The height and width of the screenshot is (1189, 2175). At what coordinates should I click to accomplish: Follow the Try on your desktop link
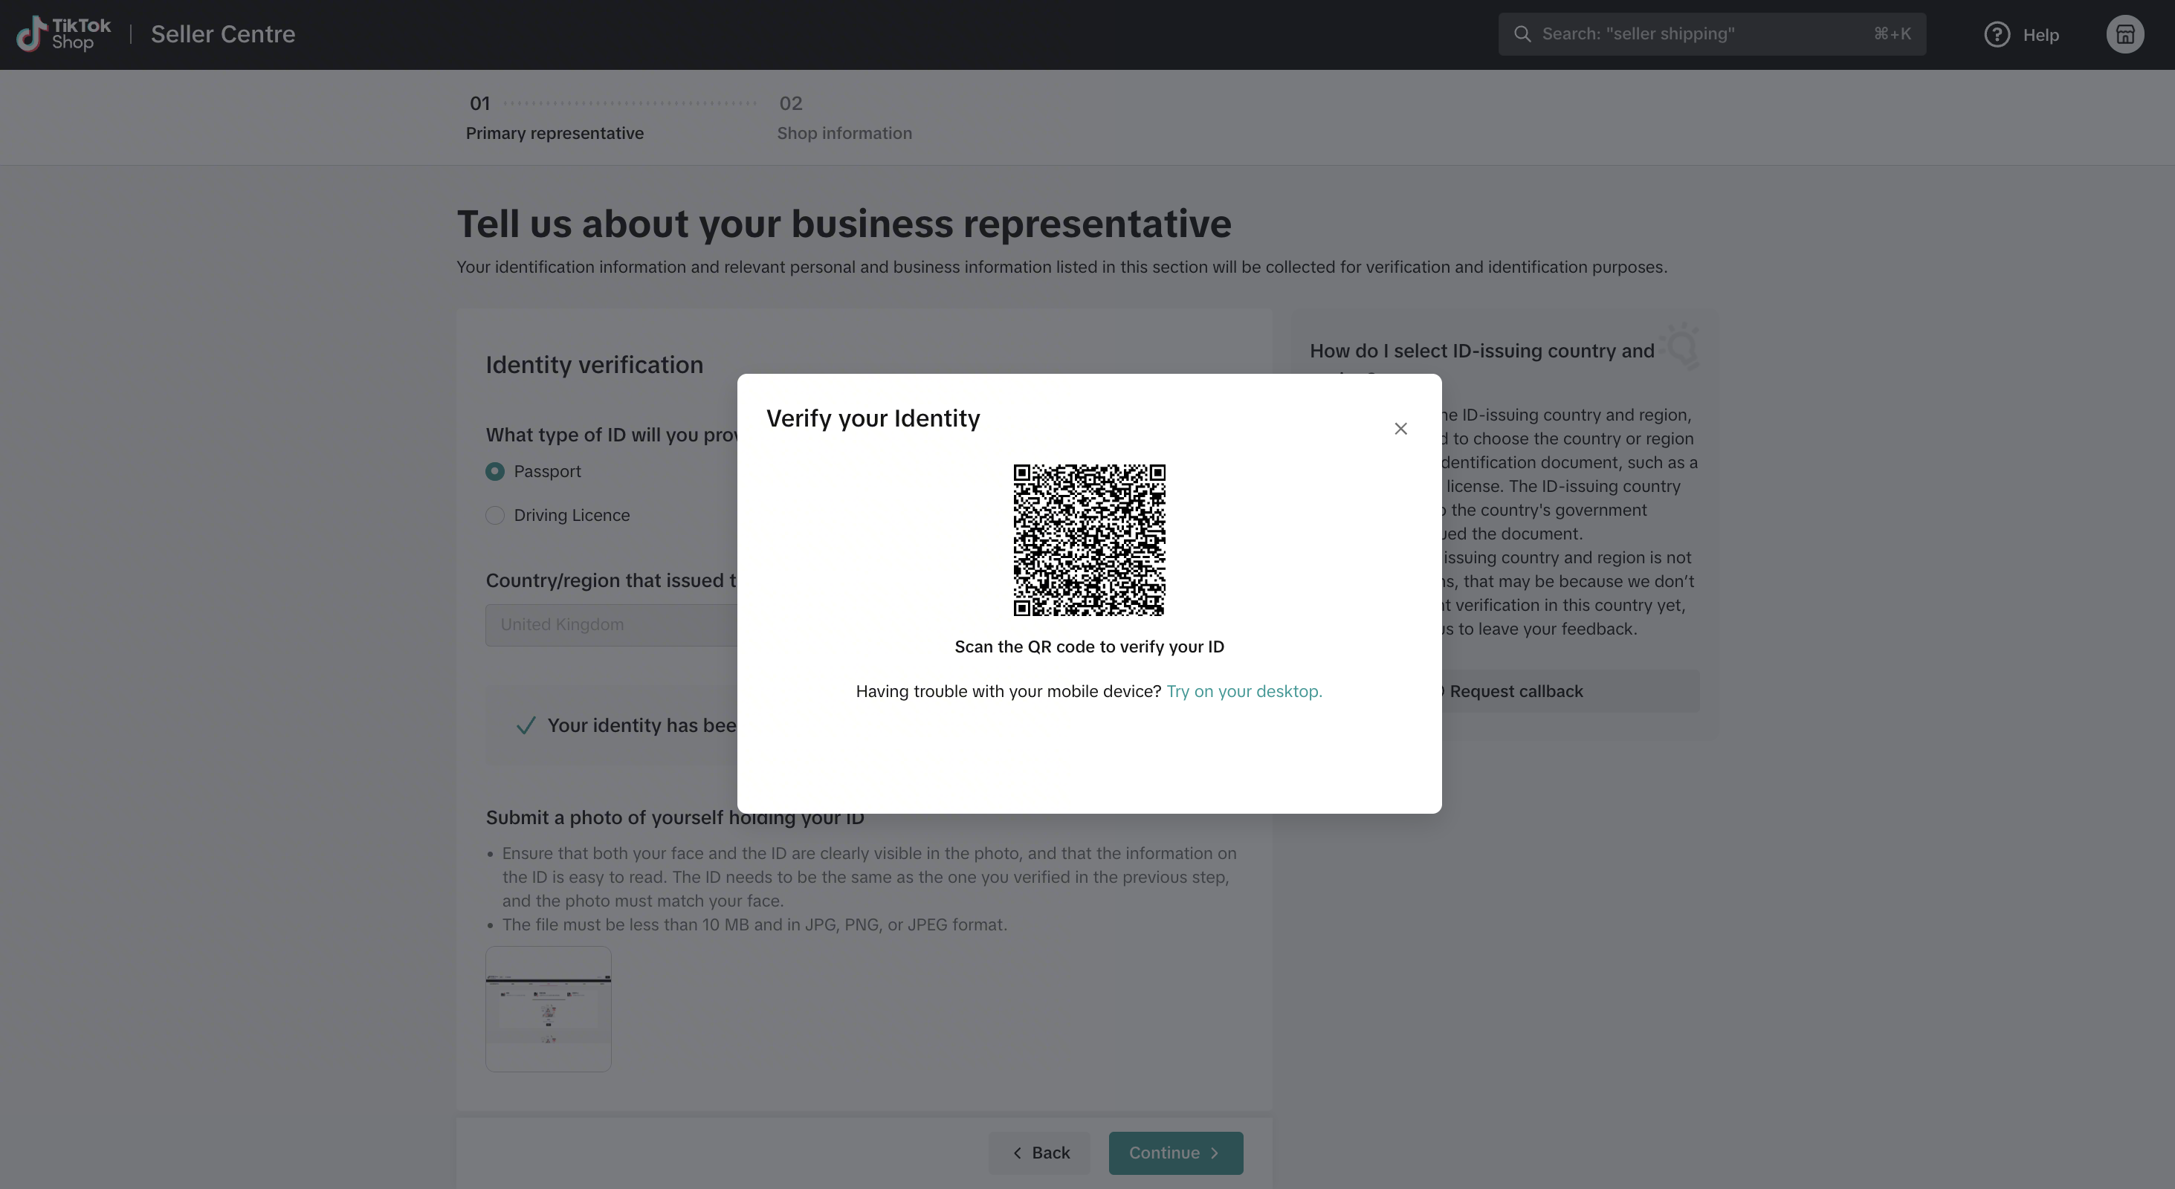point(1244,691)
